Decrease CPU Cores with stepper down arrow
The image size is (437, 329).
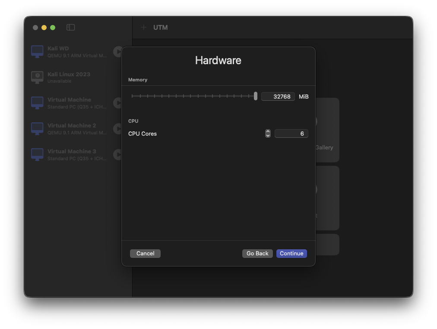click(x=268, y=136)
